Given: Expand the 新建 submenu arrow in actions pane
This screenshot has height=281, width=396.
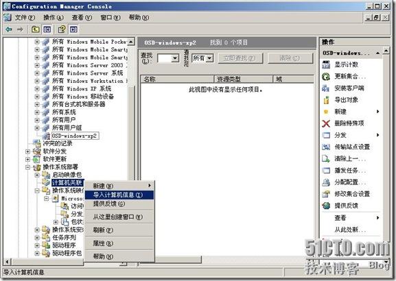Looking at the screenshot, I should pyautogui.click(x=378, y=112).
